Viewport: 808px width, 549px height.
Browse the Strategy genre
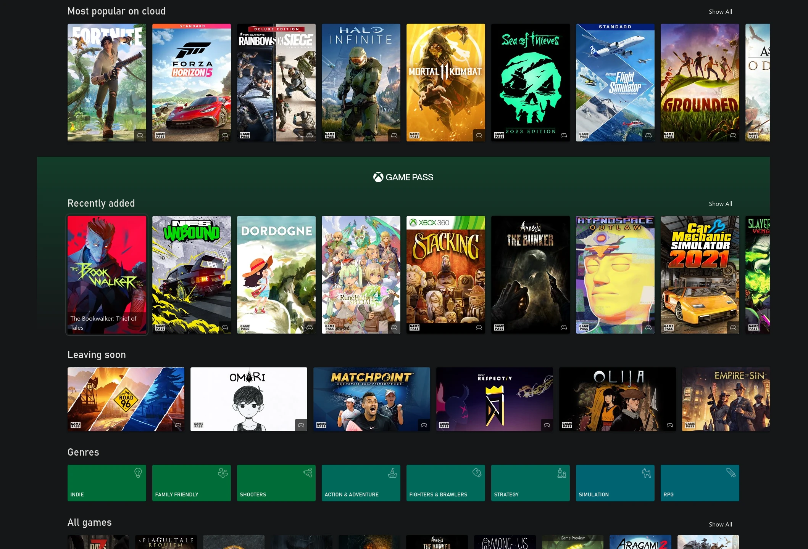(531, 483)
